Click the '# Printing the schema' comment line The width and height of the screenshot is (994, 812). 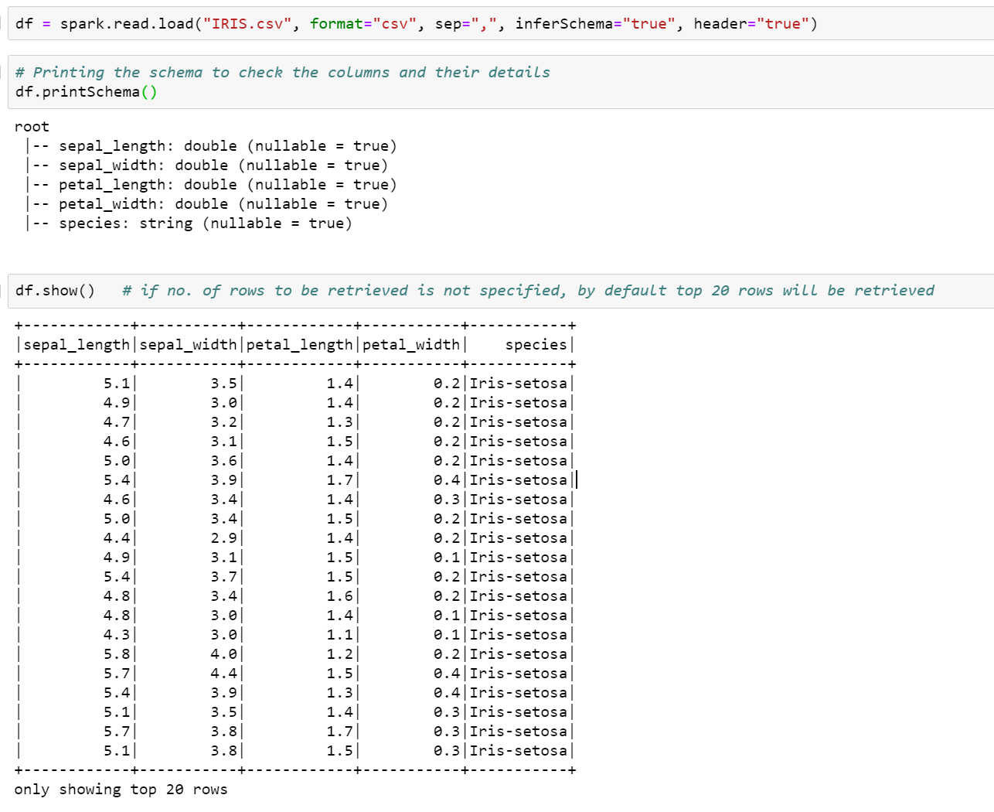click(283, 73)
